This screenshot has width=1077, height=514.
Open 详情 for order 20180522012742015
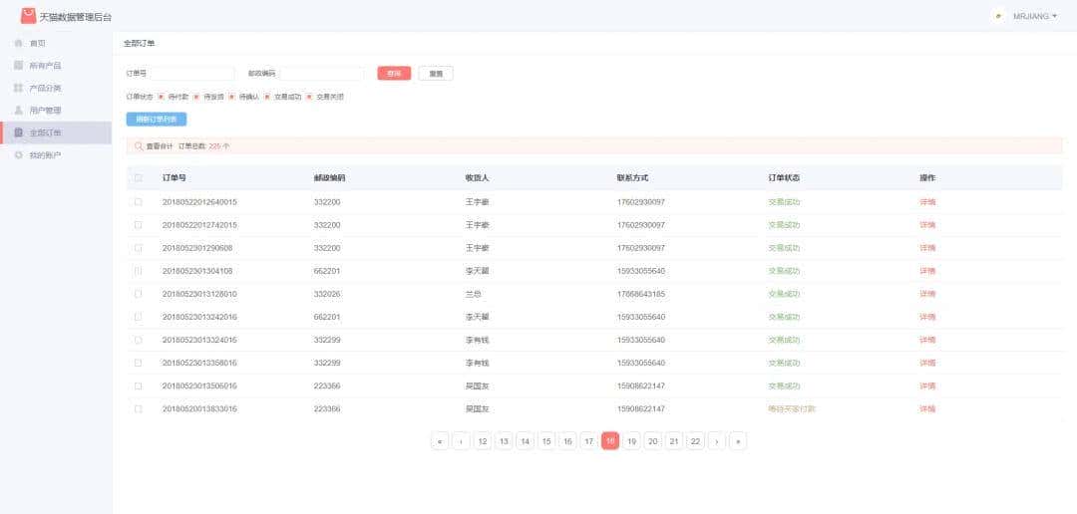(x=927, y=225)
